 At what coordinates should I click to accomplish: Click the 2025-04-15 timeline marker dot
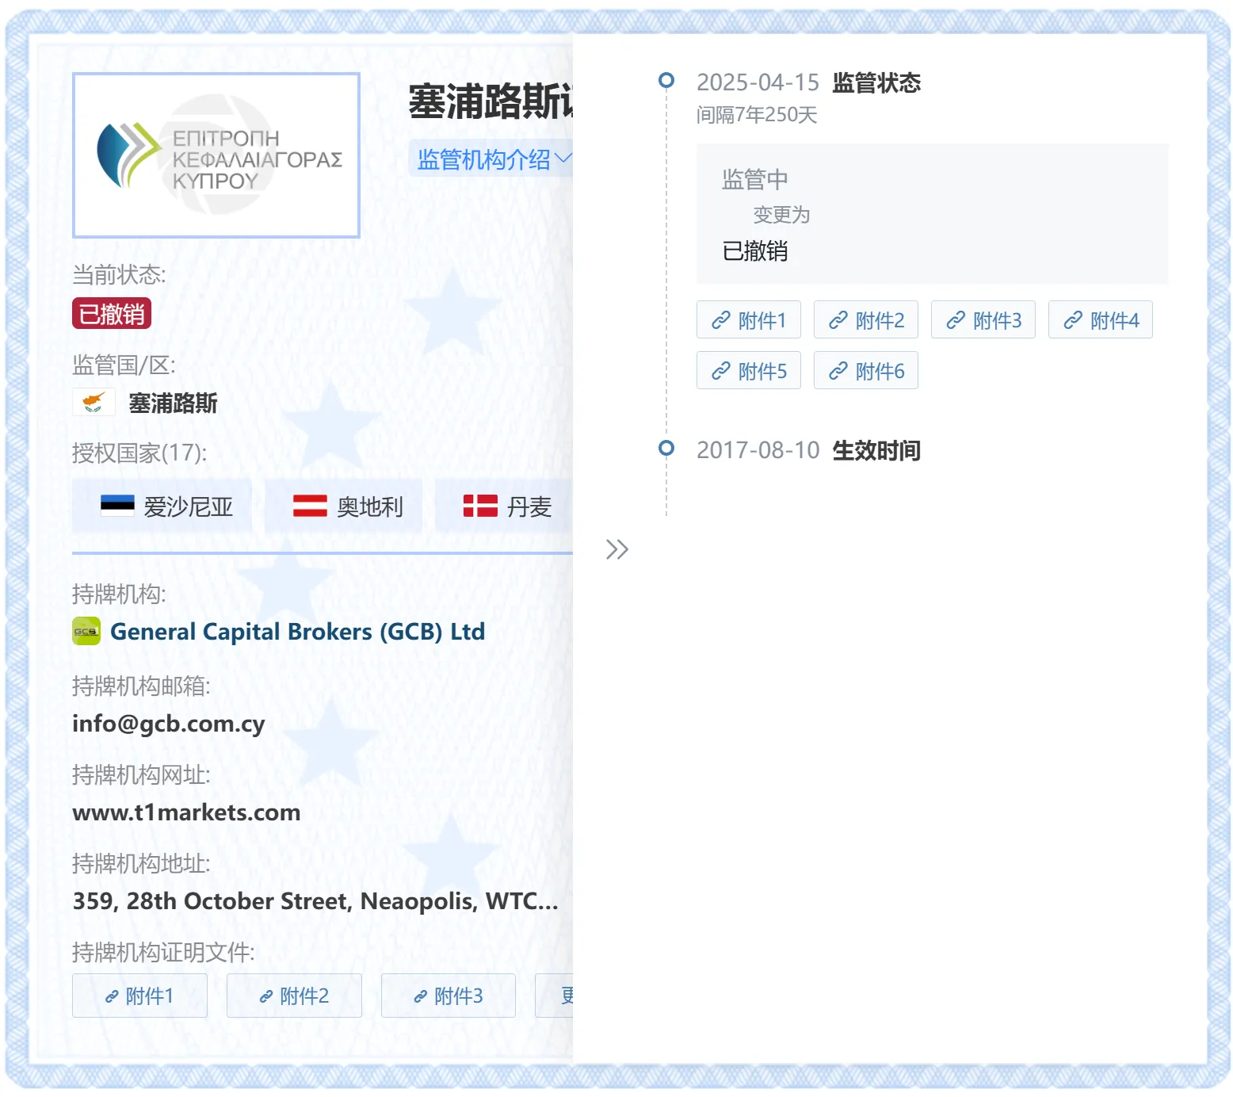click(666, 80)
